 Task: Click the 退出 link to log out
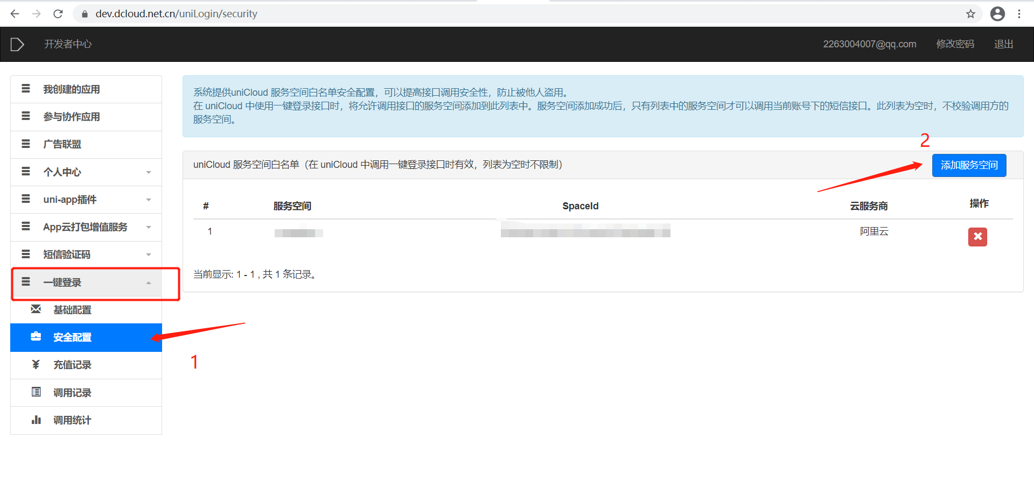(1003, 44)
